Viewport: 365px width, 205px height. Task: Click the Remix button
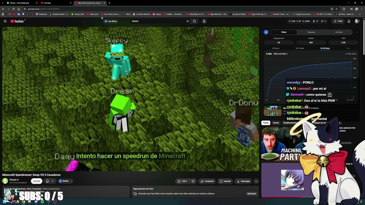(64, 181)
